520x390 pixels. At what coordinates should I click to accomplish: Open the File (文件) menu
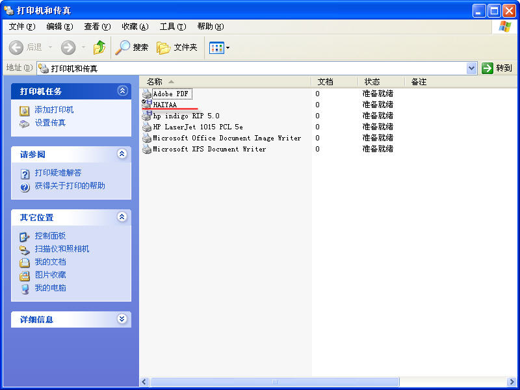click(22, 27)
